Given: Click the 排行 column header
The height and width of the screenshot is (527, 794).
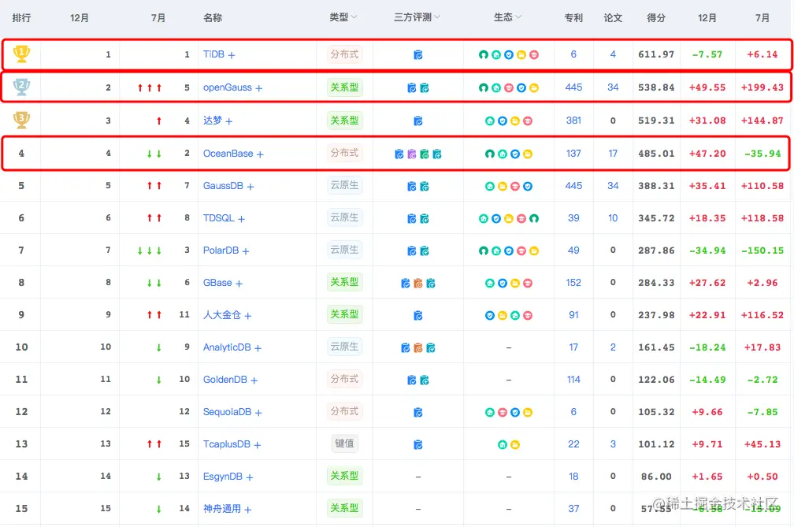Looking at the screenshot, I should [x=21, y=17].
